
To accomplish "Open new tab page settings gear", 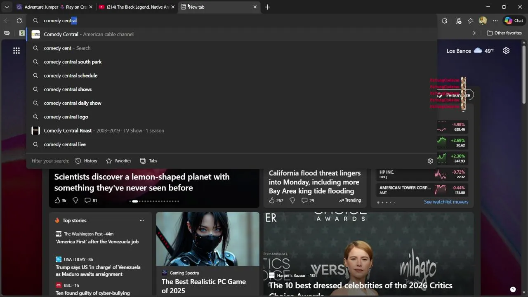I will pyautogui.click(x=506, y=51).
